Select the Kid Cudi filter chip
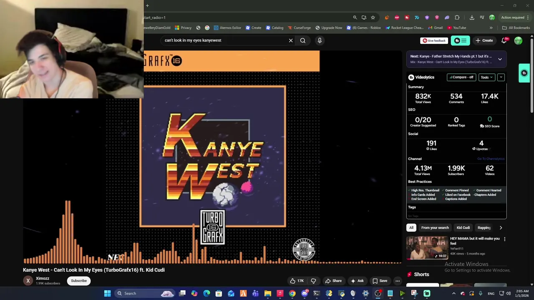The image size is (534, 300). pyautogui.click(x=463, y=227)
